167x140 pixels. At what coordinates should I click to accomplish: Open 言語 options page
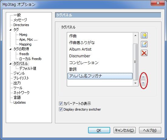pos(17,98)
